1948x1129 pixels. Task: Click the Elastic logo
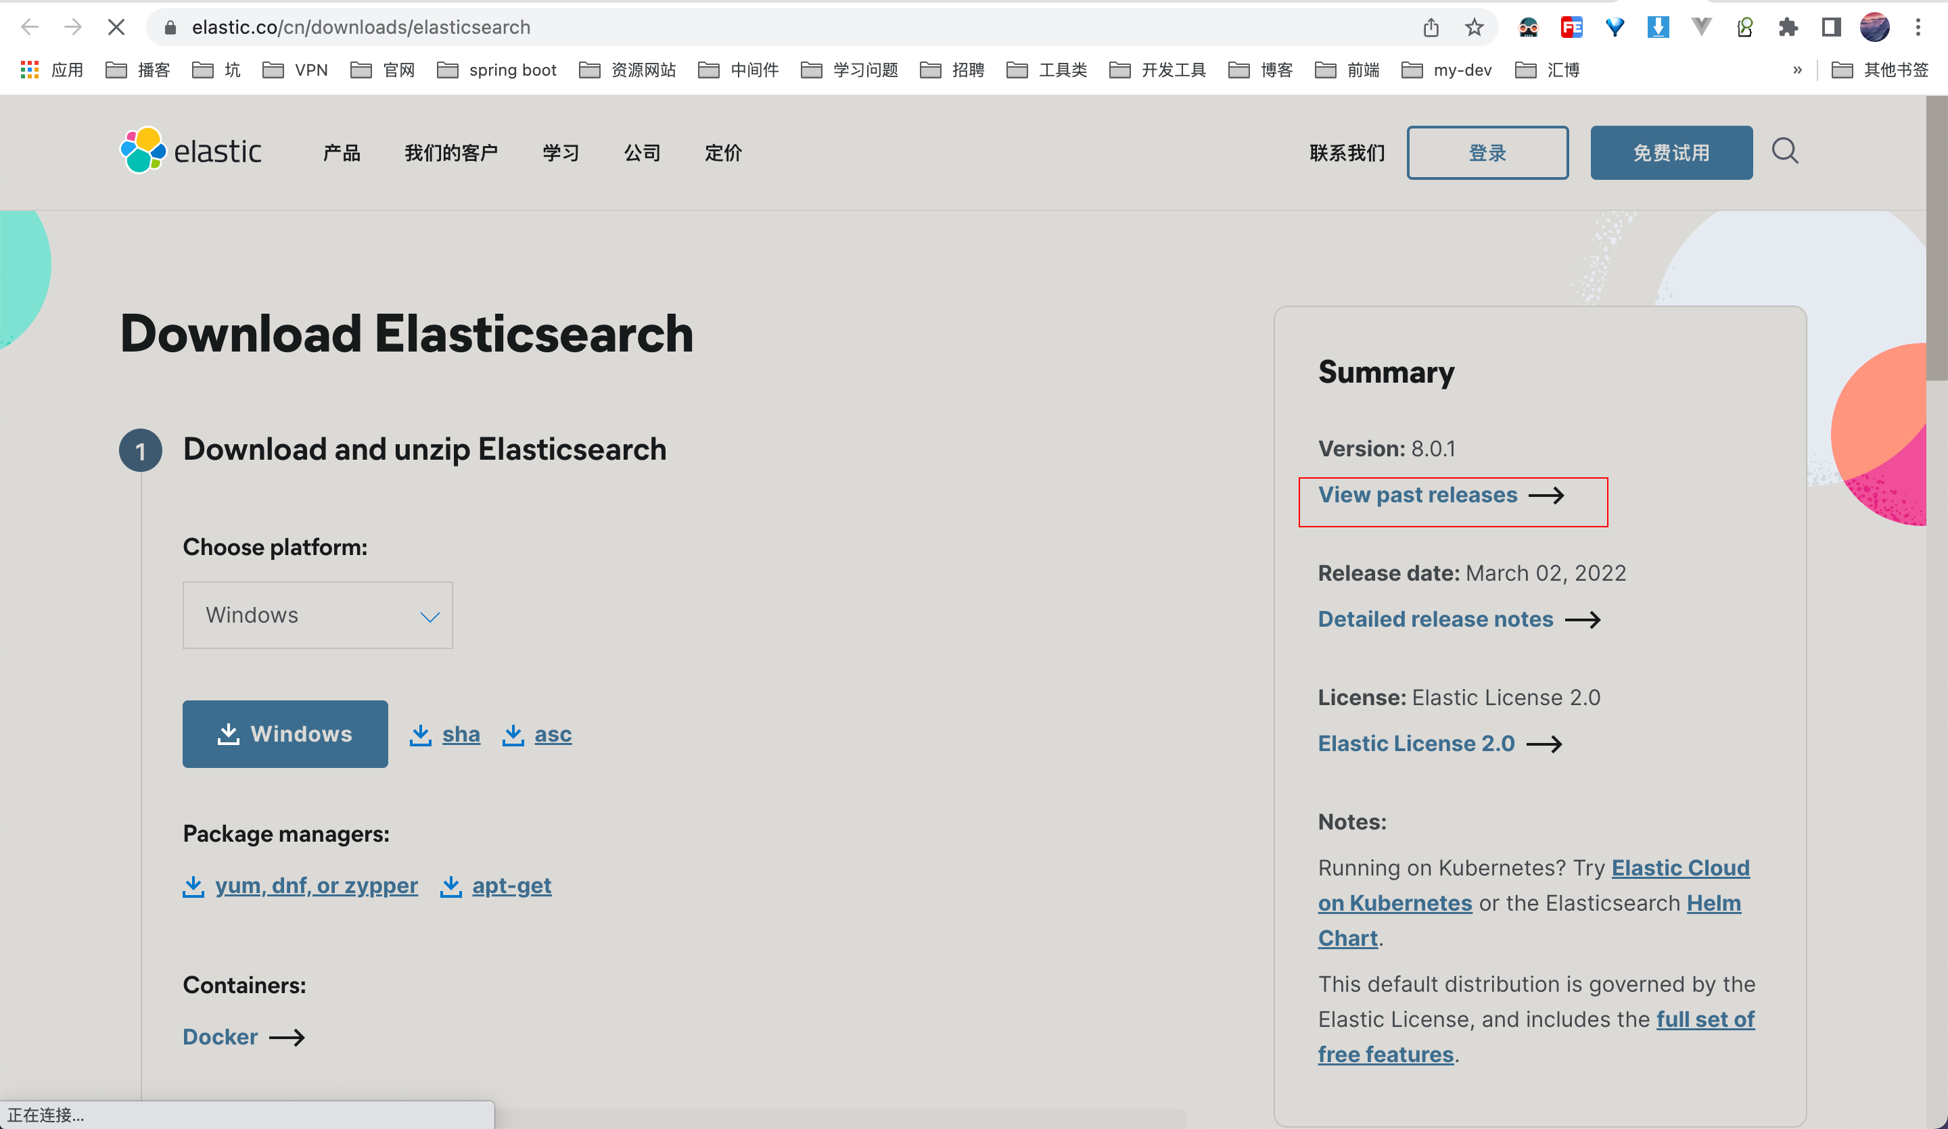click(191, 151)
